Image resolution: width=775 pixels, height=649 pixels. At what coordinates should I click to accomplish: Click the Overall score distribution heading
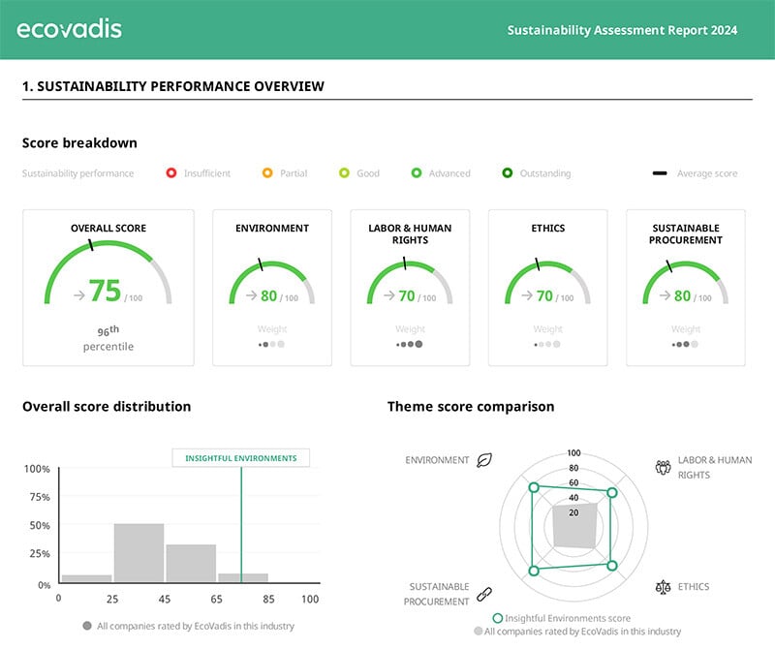107,406
